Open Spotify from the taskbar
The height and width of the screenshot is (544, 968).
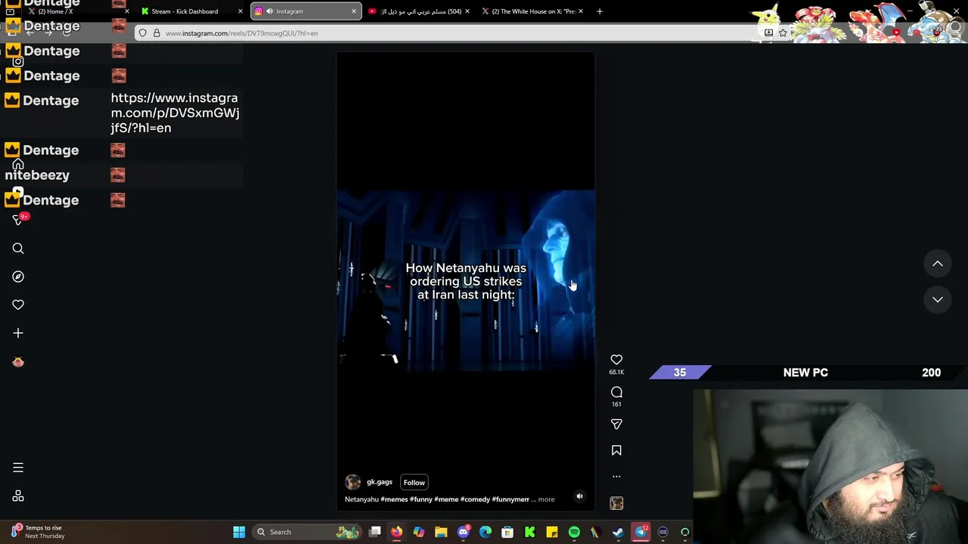574,532
